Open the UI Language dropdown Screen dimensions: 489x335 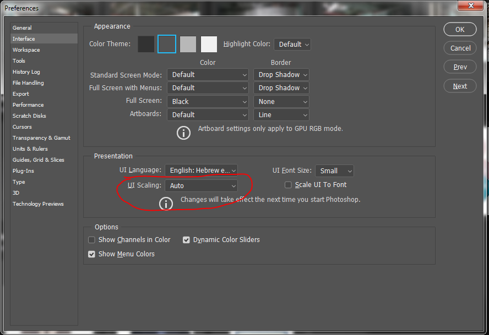(201, 170)
